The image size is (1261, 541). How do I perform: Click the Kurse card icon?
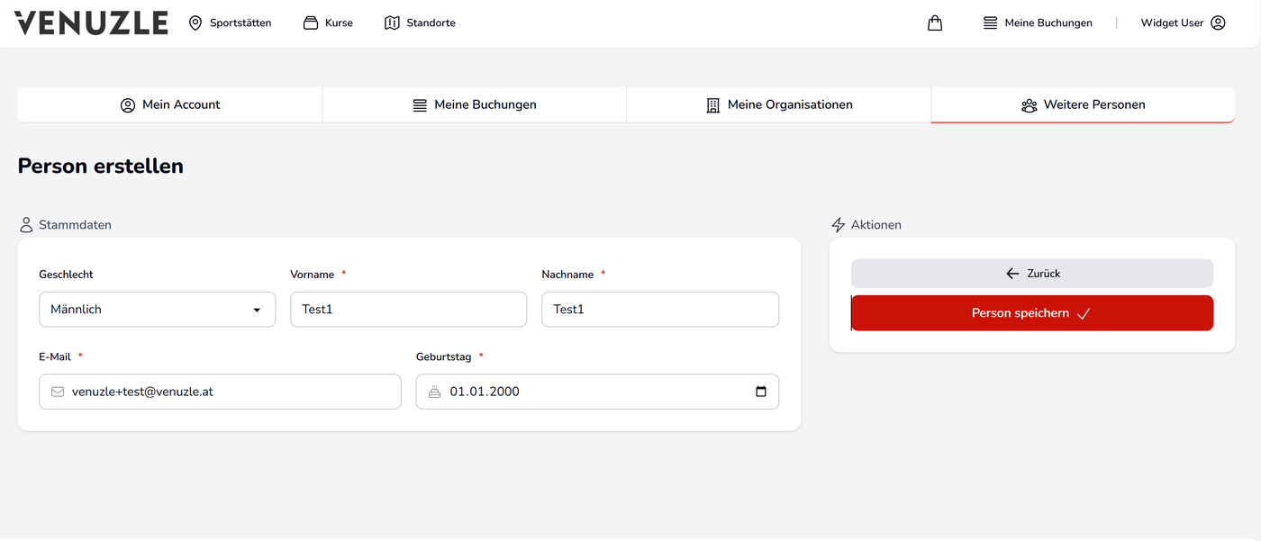click(311, 23)
